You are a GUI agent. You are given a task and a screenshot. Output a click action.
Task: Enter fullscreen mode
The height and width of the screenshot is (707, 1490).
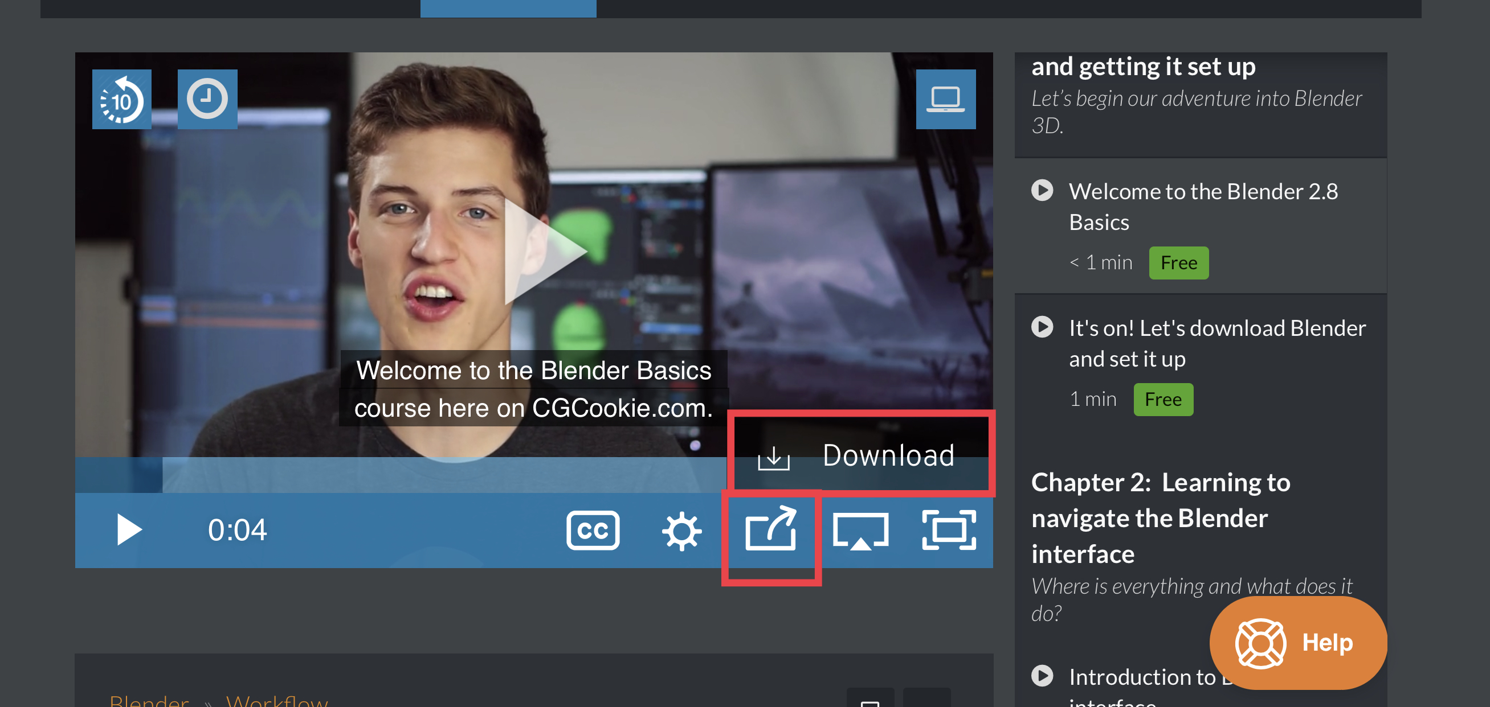(x=949, y=529)
